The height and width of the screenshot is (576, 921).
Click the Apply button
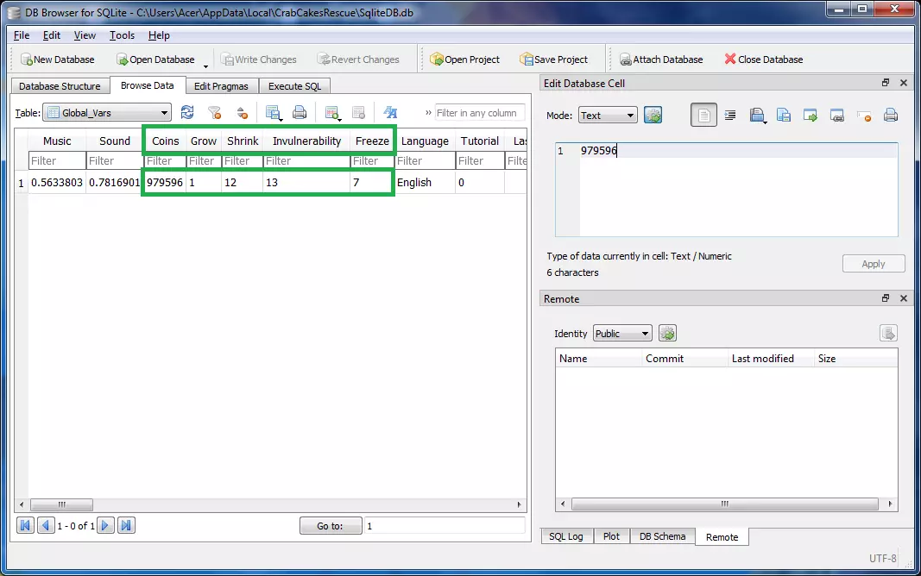click(874, 264)
